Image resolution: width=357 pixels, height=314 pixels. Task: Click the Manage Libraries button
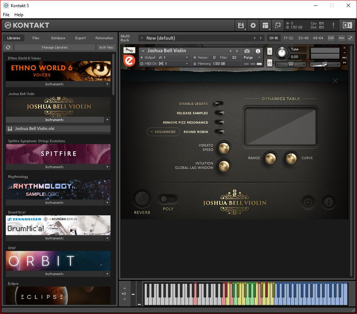pos(55,47)
